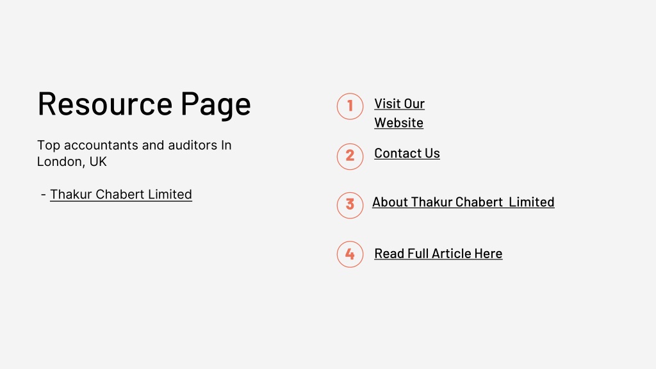Select the "Top accountants and auditors In" text line
Image resolution: width=656 pixels, height=369 pixels.
(x=134, y=145)
